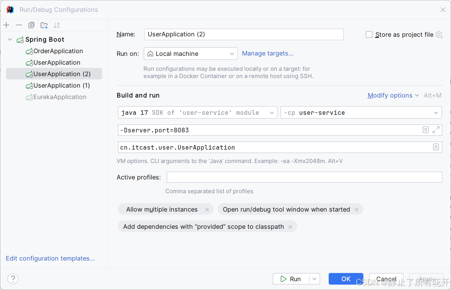
Task: Focus the Active profiles input field
Action: [305, 177]
